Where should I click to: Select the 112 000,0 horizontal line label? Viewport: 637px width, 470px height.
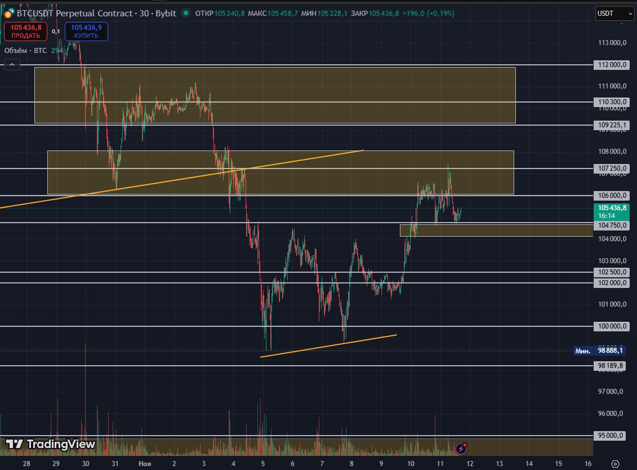612,65
